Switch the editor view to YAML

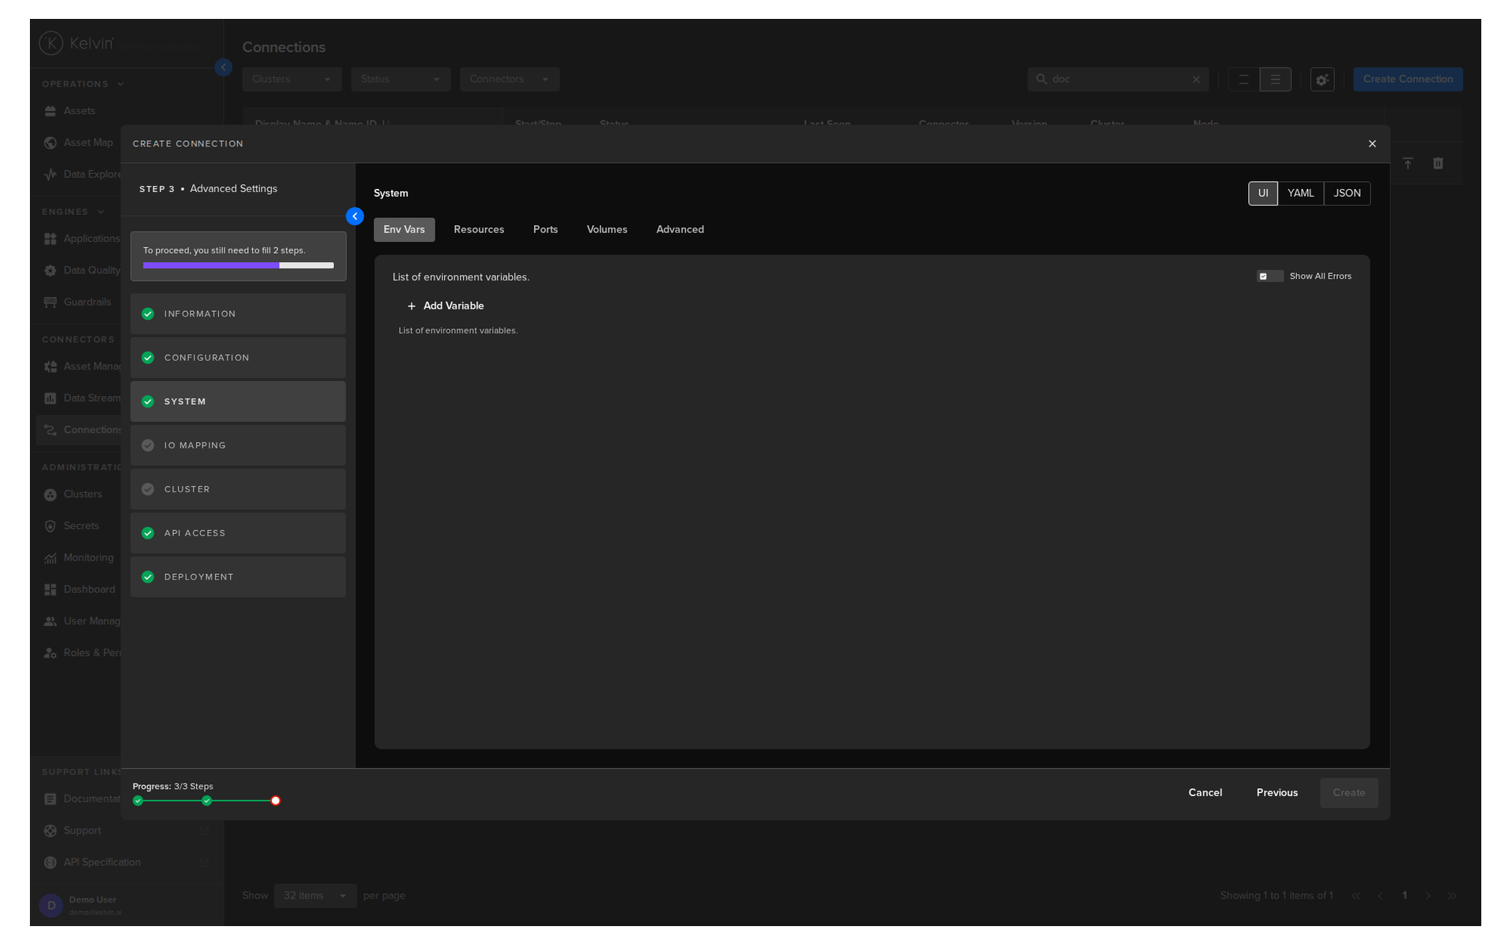tap(1300, 193)
